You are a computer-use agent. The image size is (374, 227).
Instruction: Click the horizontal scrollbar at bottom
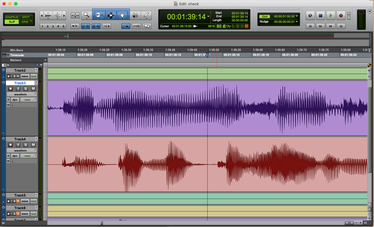point(196,223)
